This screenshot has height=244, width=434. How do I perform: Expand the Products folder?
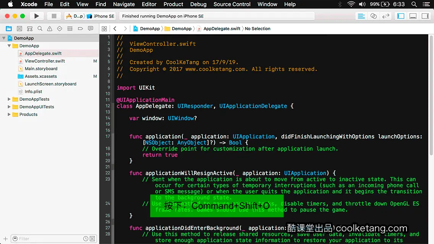[x=9, y=114]
